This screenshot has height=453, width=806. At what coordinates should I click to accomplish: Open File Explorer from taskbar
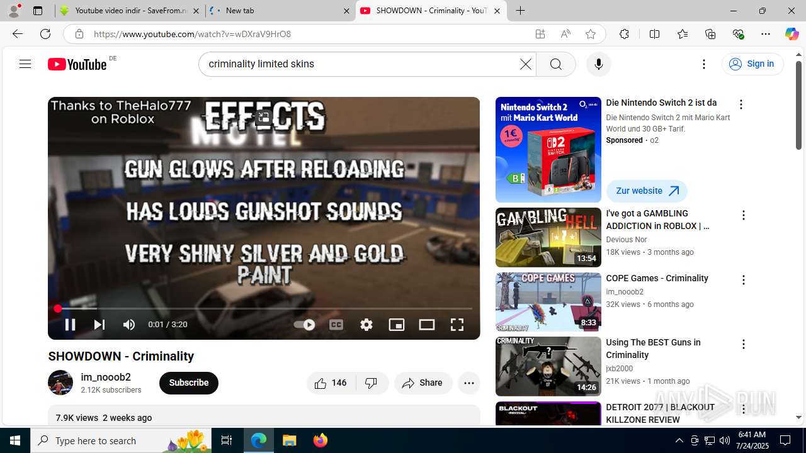coord(289,440)
